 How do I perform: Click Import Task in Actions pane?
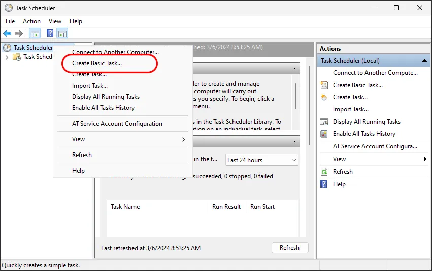(x=351, y=109)
